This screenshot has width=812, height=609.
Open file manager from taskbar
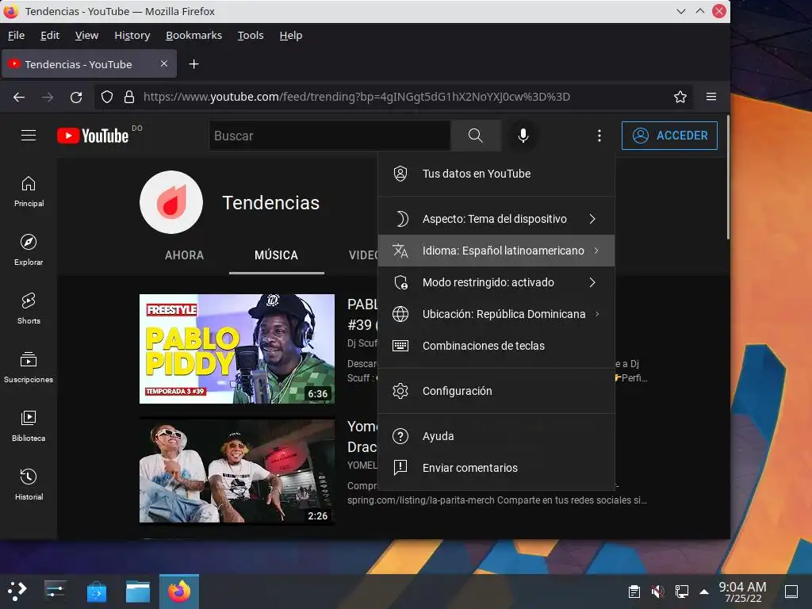(x=138, y=592)
